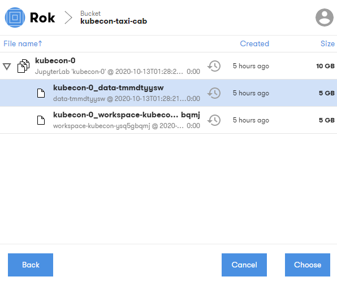Click the 5 GB size of kubecon-0_data-tmmdtyysw
This screenshot has height=281, width=337.
[327, 93]
